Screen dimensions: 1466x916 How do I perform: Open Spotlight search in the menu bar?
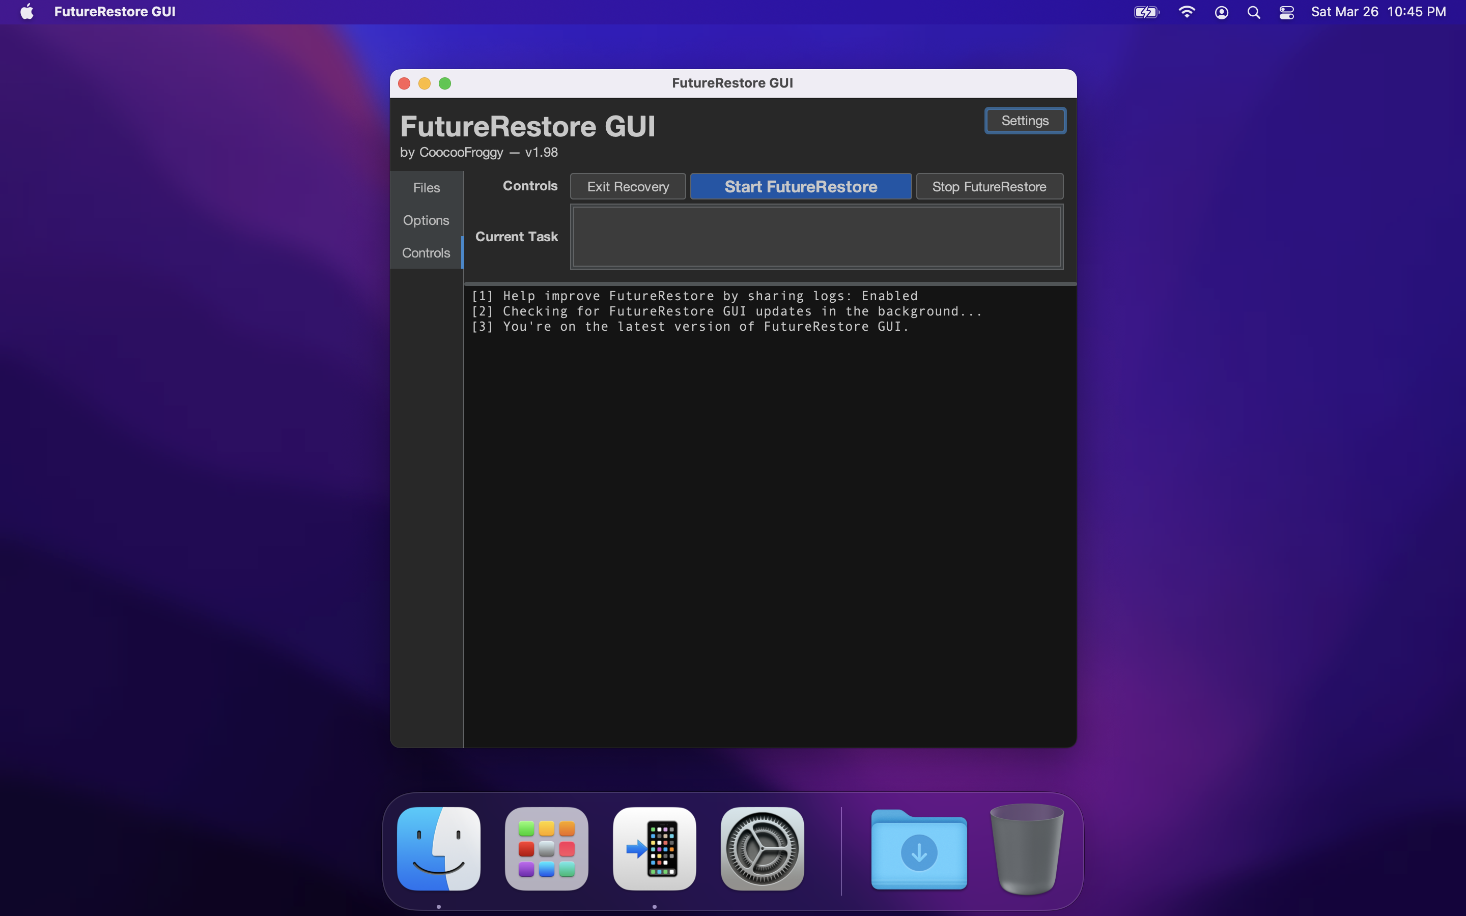click(x=1253, y=12)
